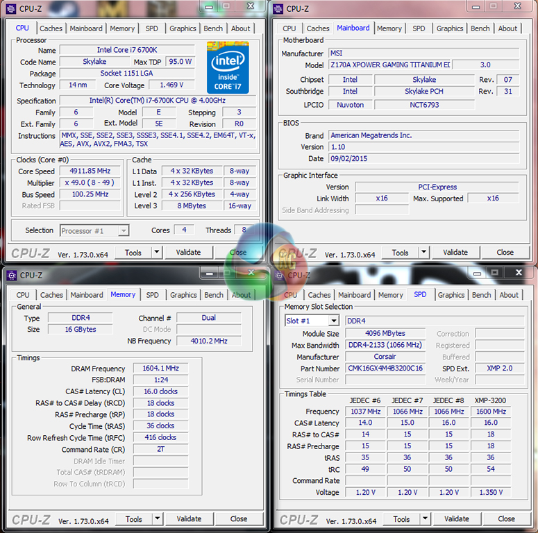The image size is (538, 533).
Task: Click the Core Voltage 1.469 V field
Action: pyautogui.click(x=171, y=85)
